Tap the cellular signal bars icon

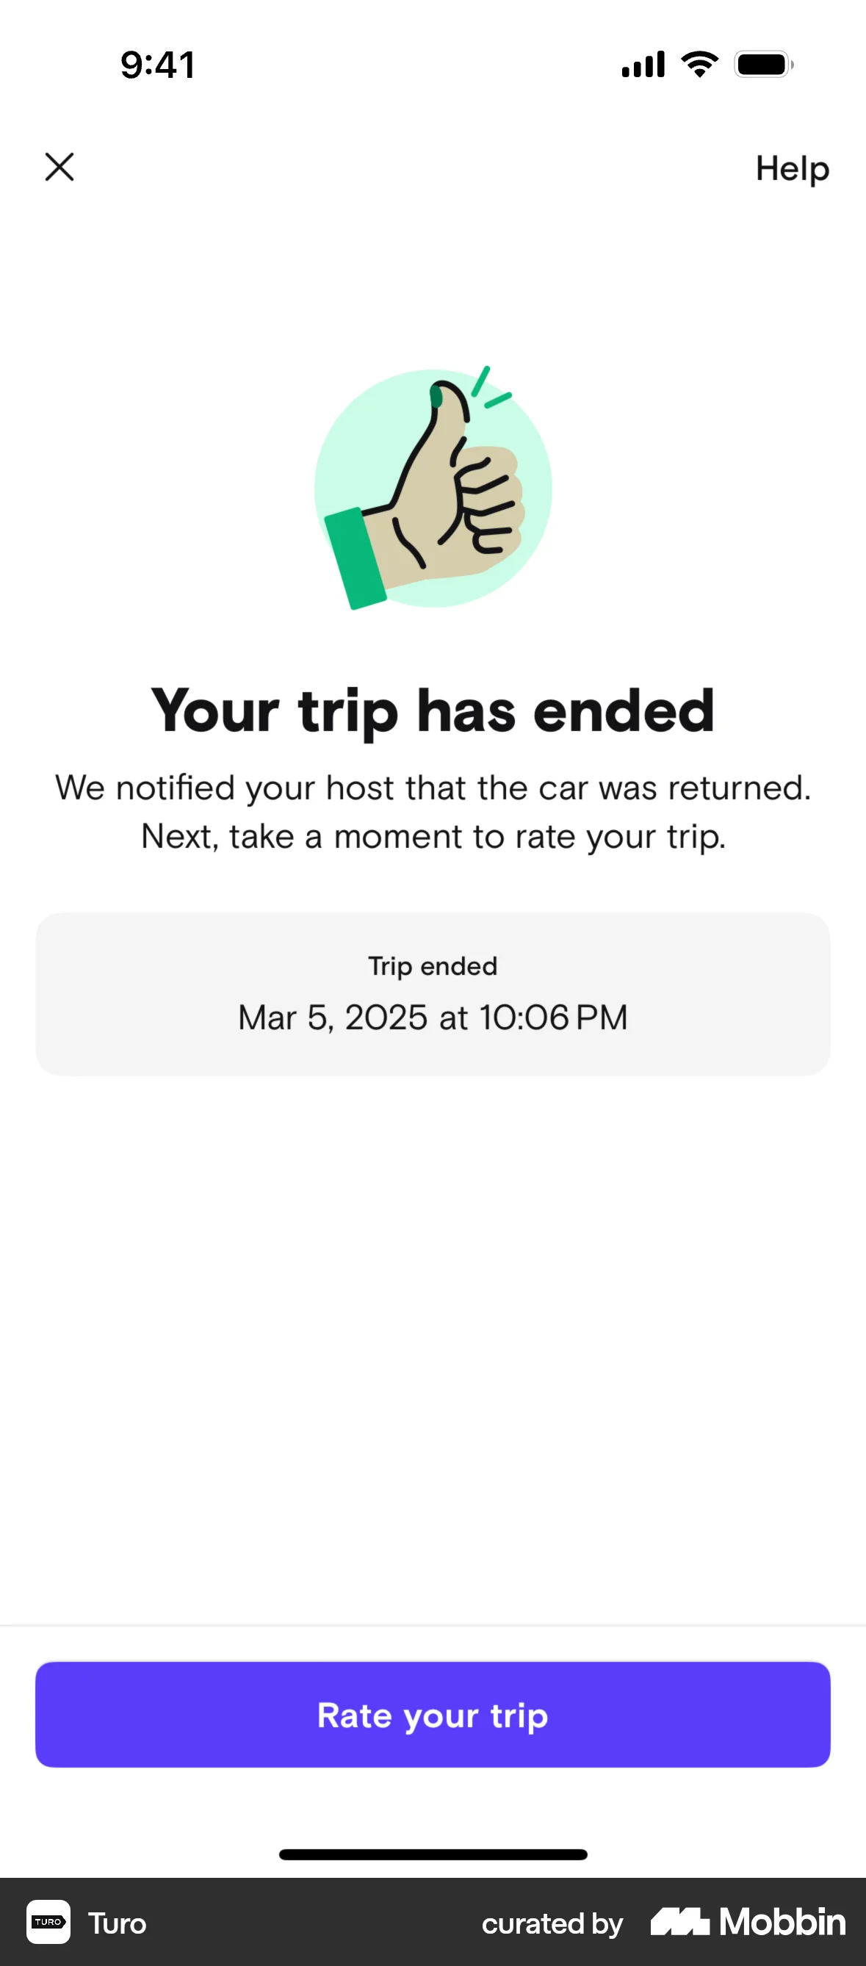[643, 64]
